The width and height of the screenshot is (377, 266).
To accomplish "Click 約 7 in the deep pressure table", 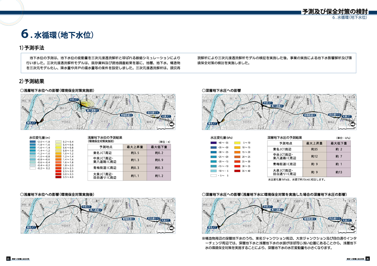I will click(x=339, y=156).
